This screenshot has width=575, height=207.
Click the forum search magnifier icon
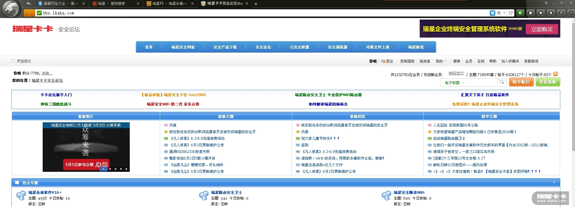point(502,82)
